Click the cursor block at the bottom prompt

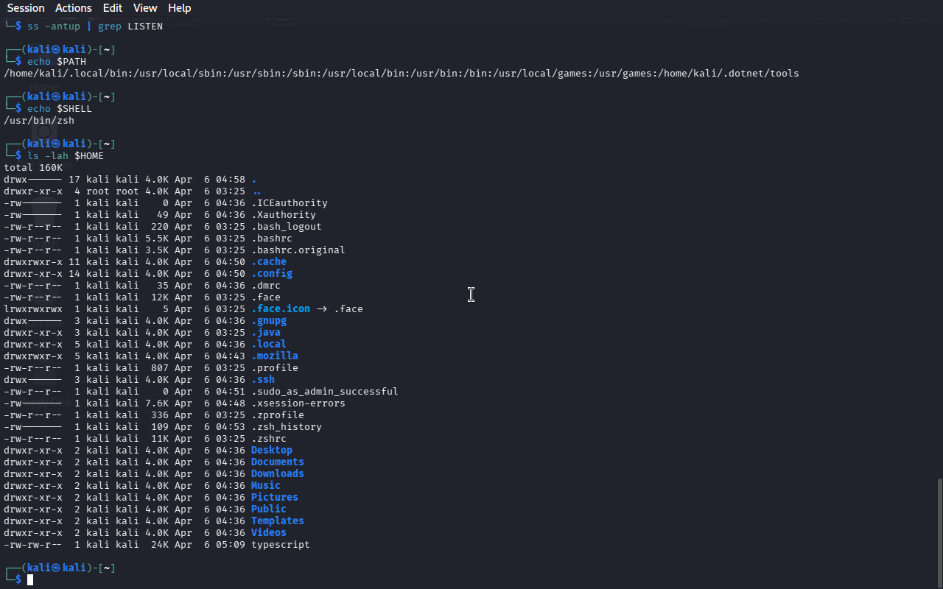[x=30, y=580]
